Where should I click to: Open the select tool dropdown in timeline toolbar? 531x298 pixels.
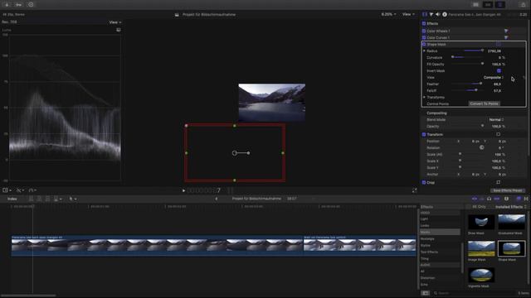tap(72, 199)
